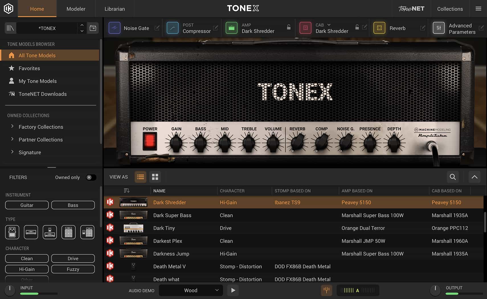487x299 pixels.
Task: Open the preset library icon beside *TONEX
Action: (10, 28)
